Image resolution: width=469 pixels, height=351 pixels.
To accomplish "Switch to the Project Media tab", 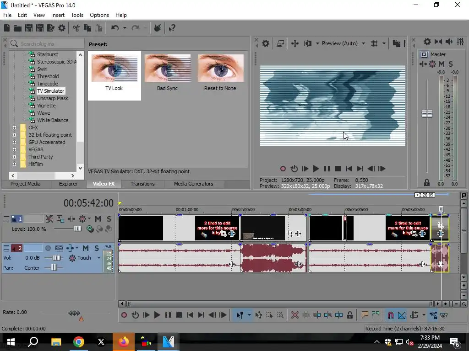I will coord(26,184).
